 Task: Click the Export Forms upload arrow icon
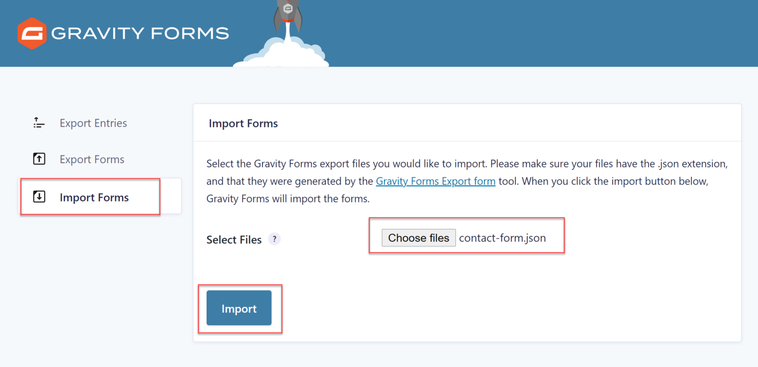click(x=38, y=159)
